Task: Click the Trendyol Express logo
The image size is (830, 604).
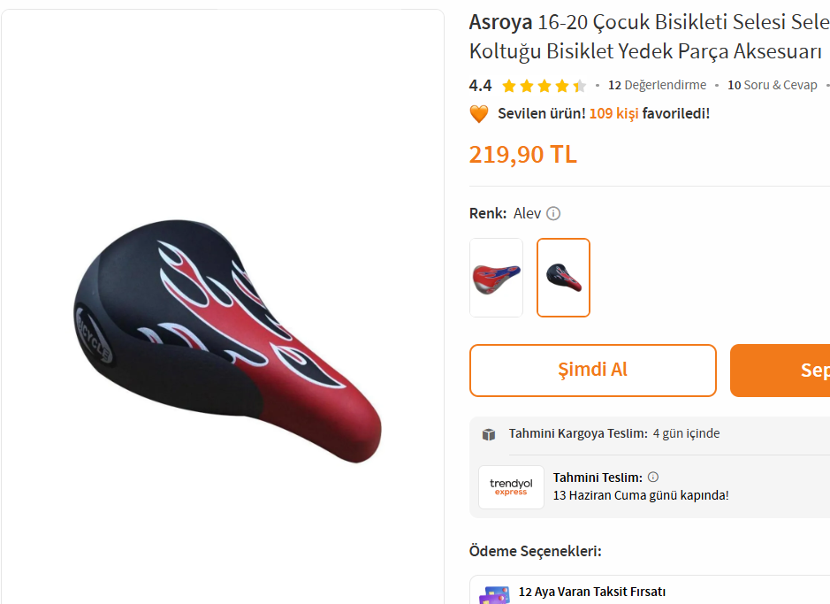Action: coord(511,487)
